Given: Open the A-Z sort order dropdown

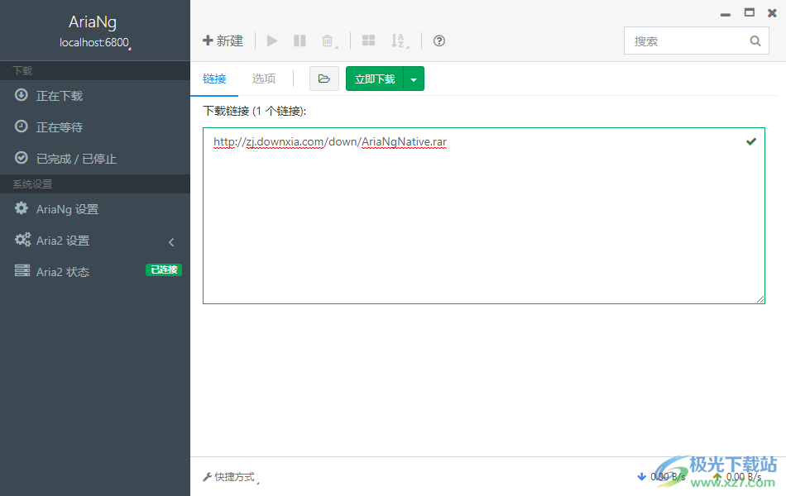Looking at the screenshot, I should click(400, 41).
